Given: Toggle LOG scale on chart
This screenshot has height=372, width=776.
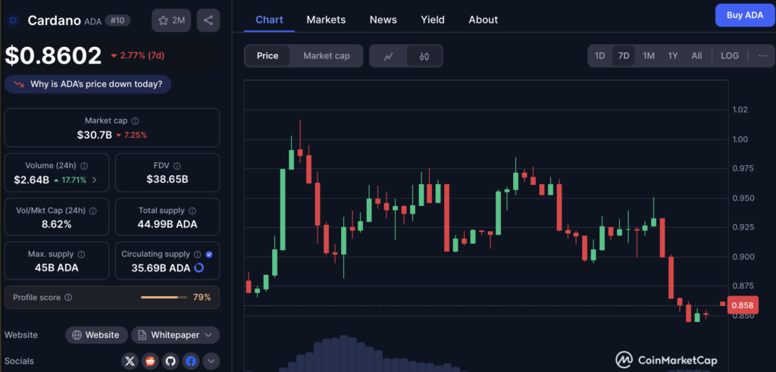Looking at the screenshot, I should coord(730,56).
